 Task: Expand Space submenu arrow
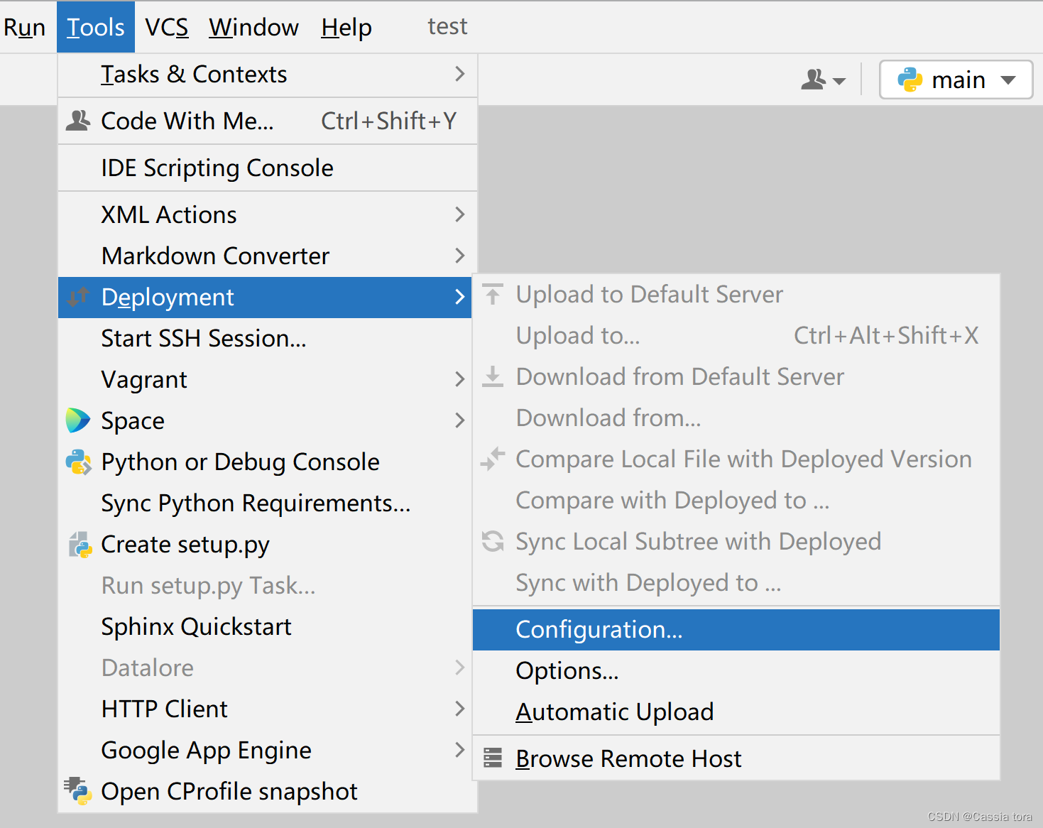click(x=459, y=420)
